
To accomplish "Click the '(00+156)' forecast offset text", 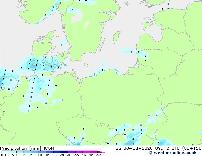I will [192, 148].
